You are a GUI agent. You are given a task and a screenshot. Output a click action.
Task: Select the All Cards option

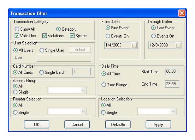pyautogui.click(x=15, y=72)
